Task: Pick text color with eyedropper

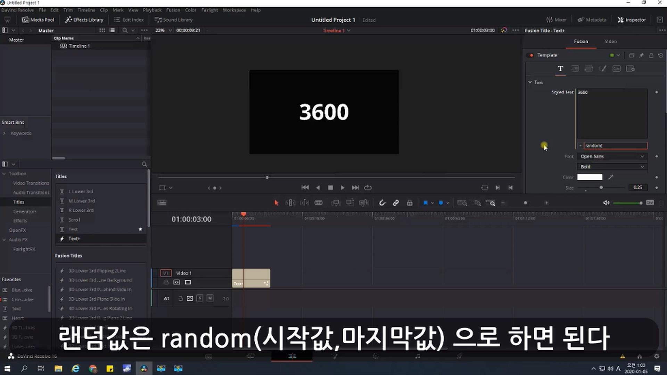Action: (611, 177)
